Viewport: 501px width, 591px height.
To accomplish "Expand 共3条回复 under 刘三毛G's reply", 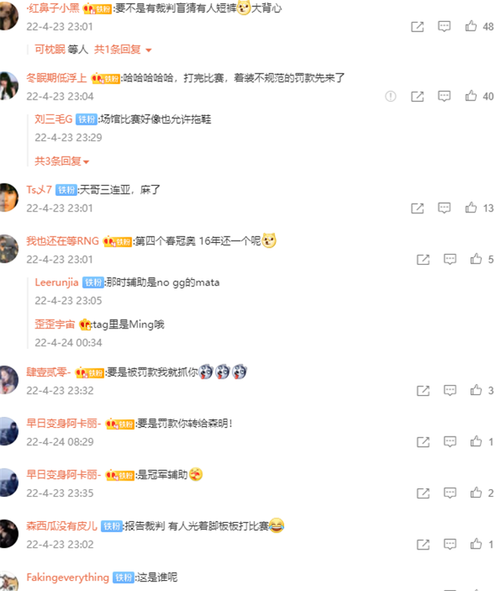I will pos(62,161).
